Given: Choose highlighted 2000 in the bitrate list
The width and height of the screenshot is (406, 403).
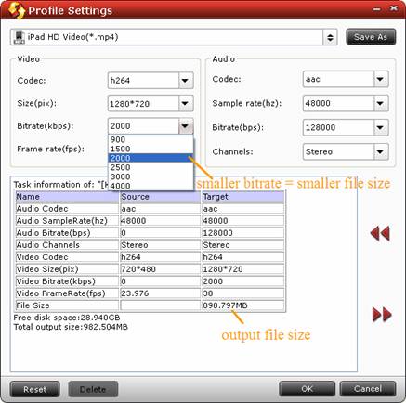Looking at the screenshot, I should point(151,158).
